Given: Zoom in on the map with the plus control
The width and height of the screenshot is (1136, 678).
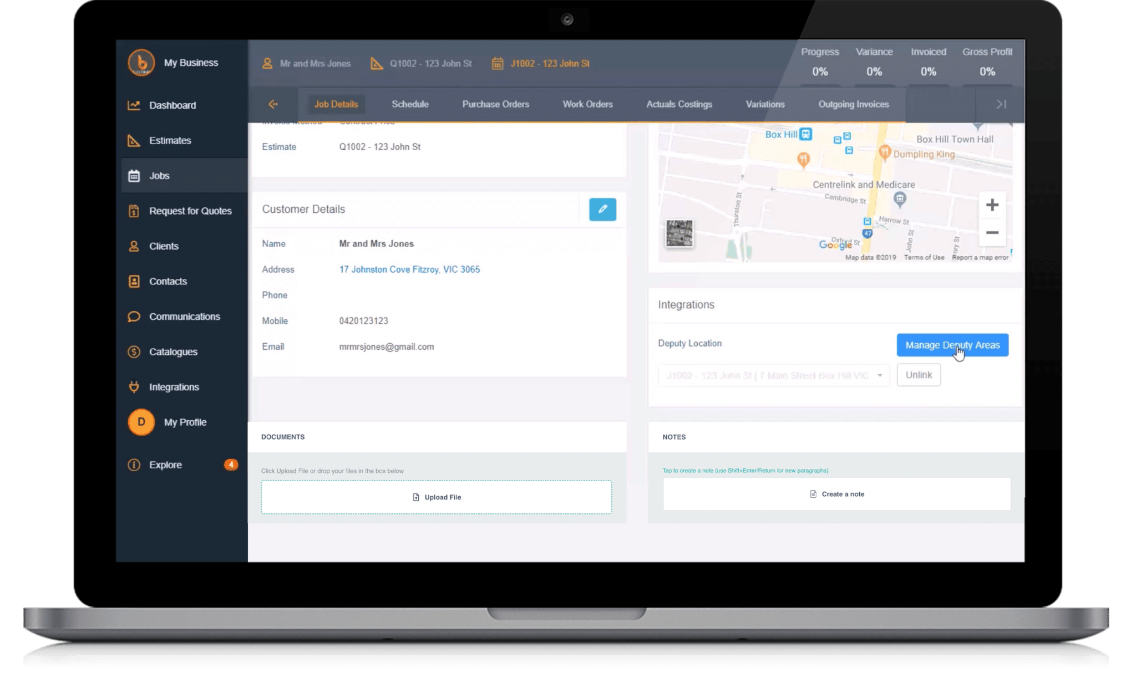Looking at the screenshot, I should [992, 205].
